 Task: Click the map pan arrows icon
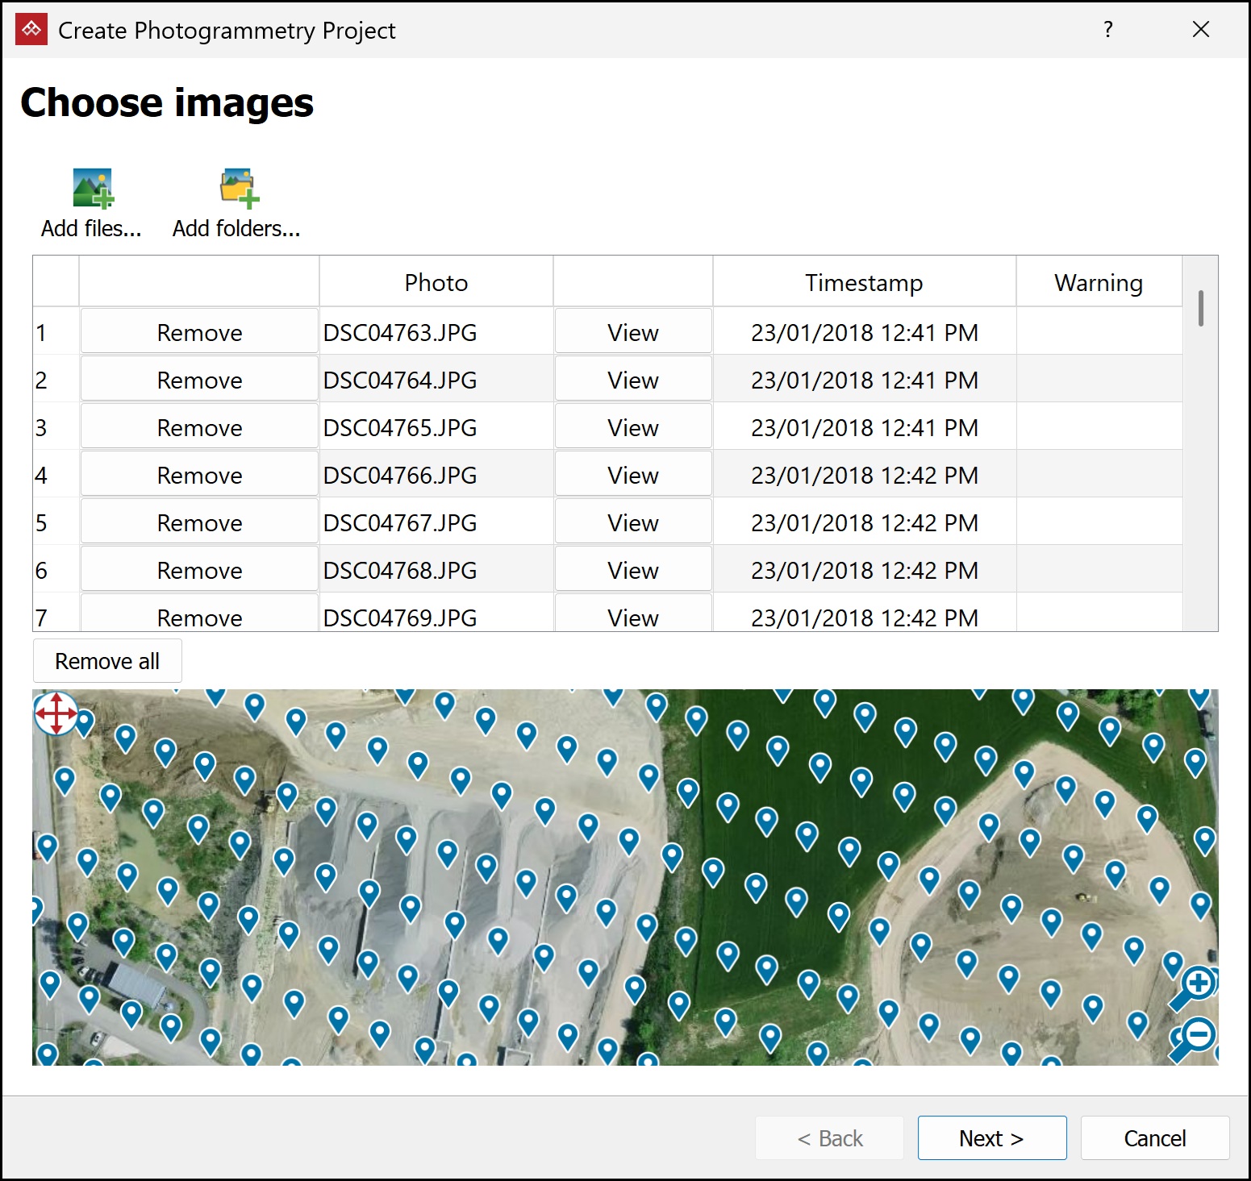(x=56, y=713)
